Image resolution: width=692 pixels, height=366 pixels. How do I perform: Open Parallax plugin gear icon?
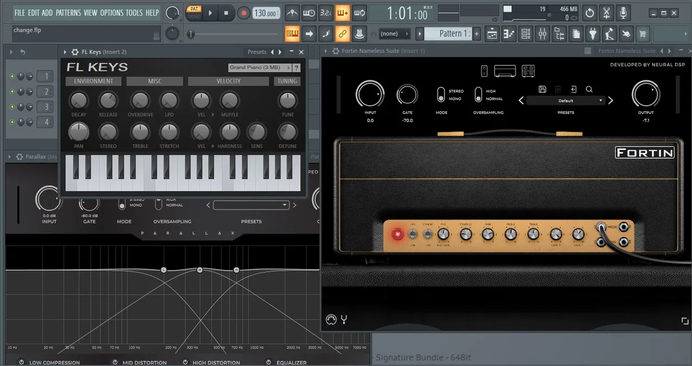(19, 157)
